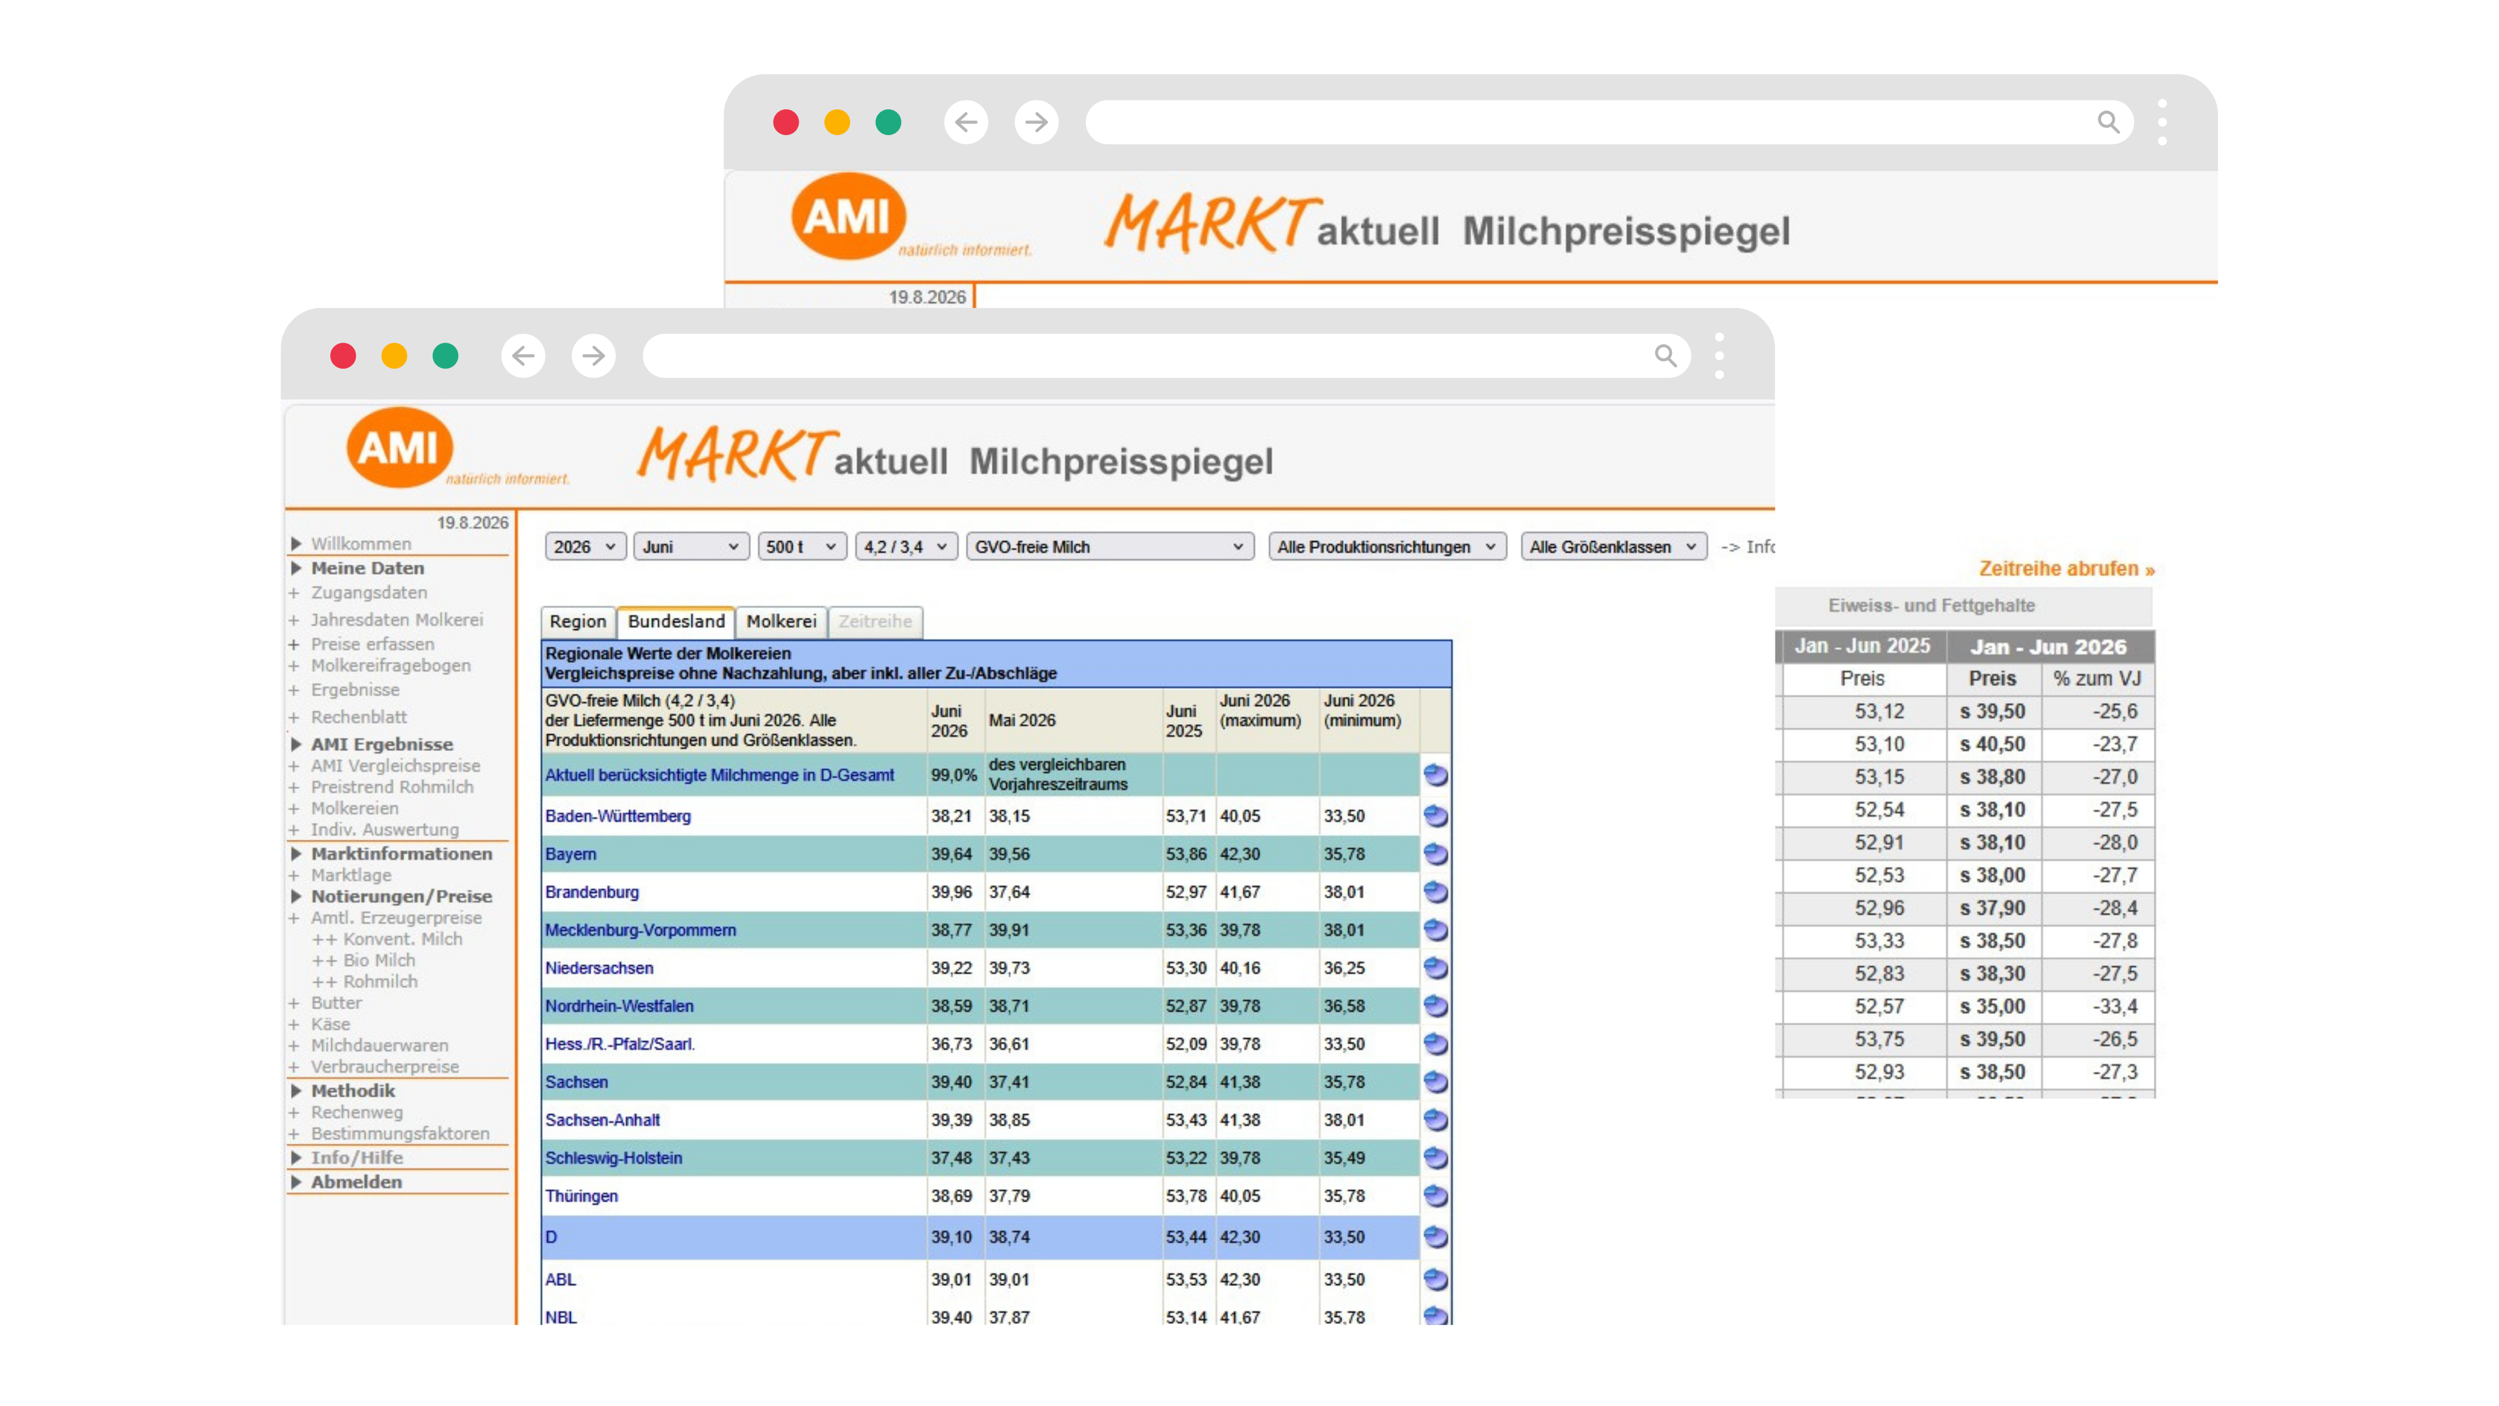Open the month Juni dropdown

tap(691, 547)
